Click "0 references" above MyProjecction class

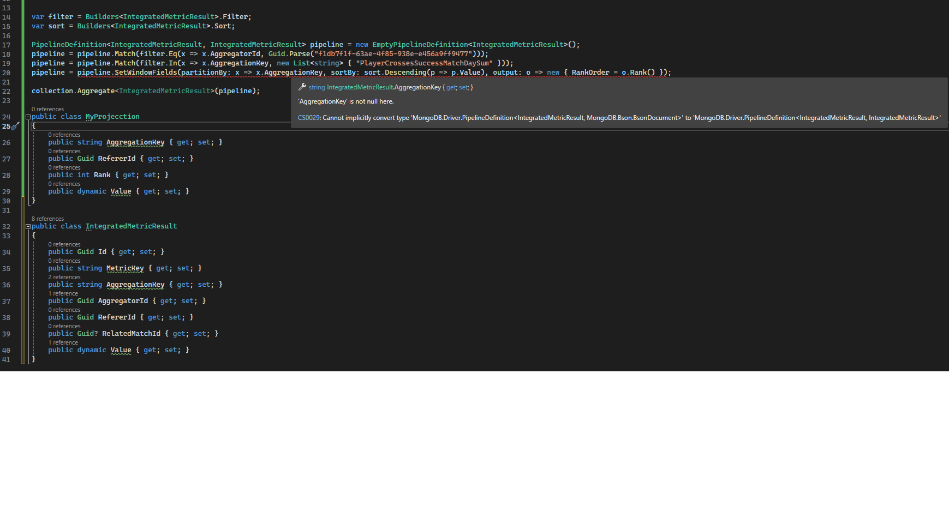47,109
